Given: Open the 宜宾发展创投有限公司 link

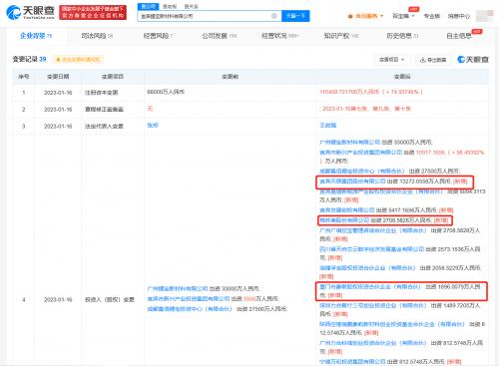Looking at the screenshot, I should pos(347,210).
